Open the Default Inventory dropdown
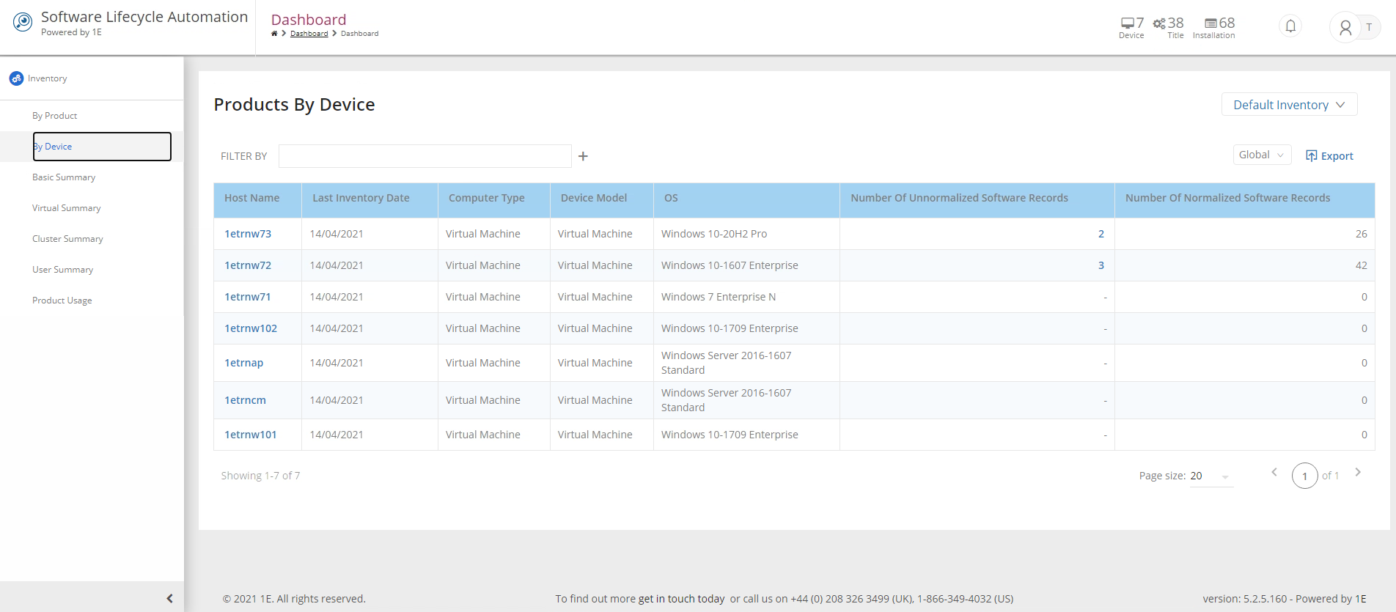The height and width of the screenshot is (612, 1396). [1288, 105]
